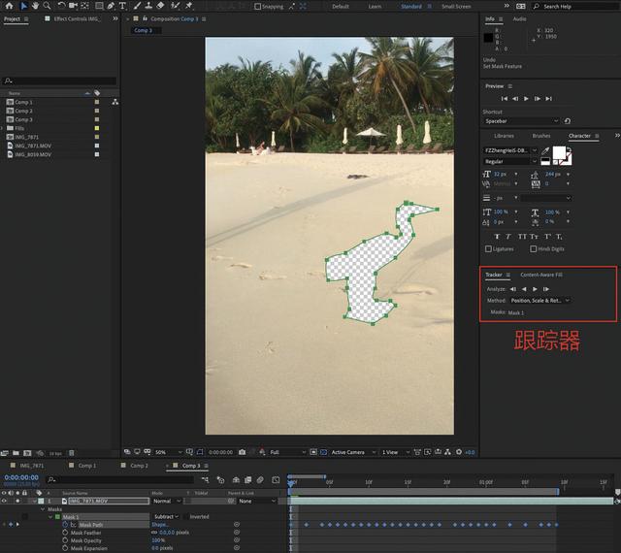Viewport: 621px width, 553px height.
Task: Select the Brush tool
Action: 137,6
